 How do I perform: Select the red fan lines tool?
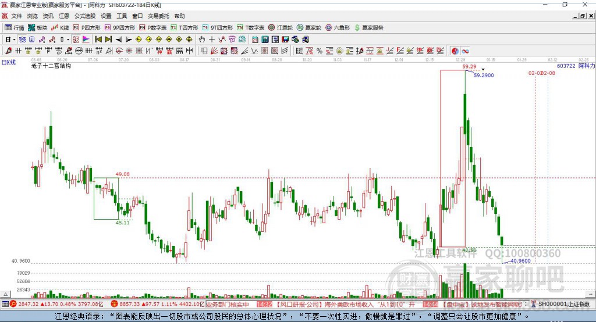[214, 51]
